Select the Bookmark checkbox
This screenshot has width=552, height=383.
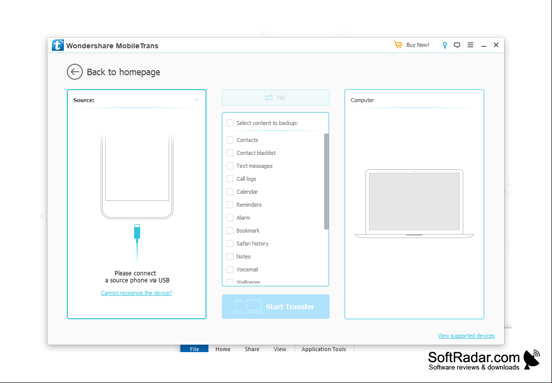click(x=230, y=231)
